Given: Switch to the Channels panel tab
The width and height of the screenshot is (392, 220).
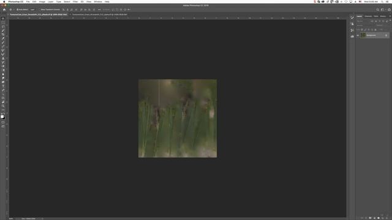Looking at the screenshot, I should coord(368,16).
